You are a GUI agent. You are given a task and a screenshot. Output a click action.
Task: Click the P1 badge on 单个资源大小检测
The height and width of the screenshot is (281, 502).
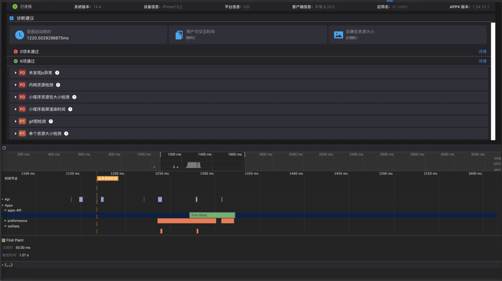click(x=22, y=134)
